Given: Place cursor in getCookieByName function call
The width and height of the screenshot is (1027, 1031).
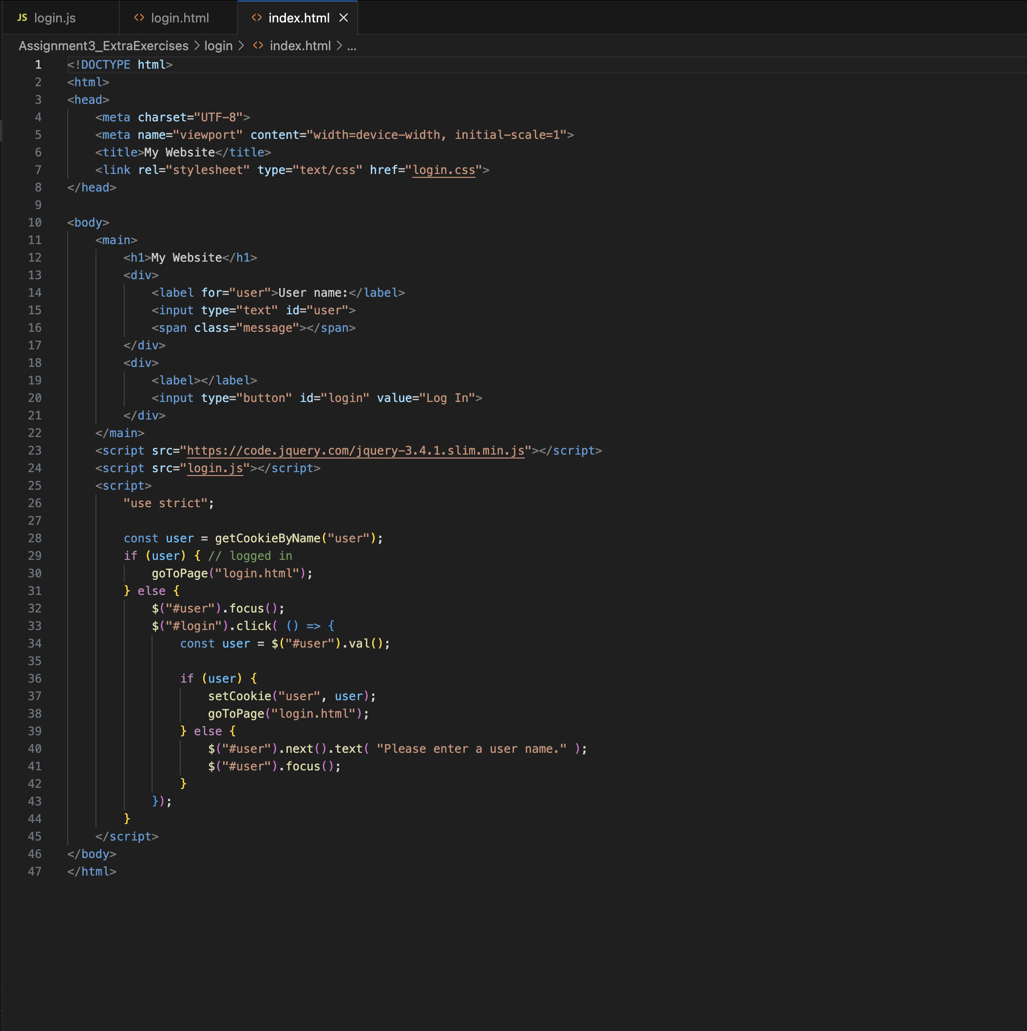Looking at the screenshot, I should point(267,538).
